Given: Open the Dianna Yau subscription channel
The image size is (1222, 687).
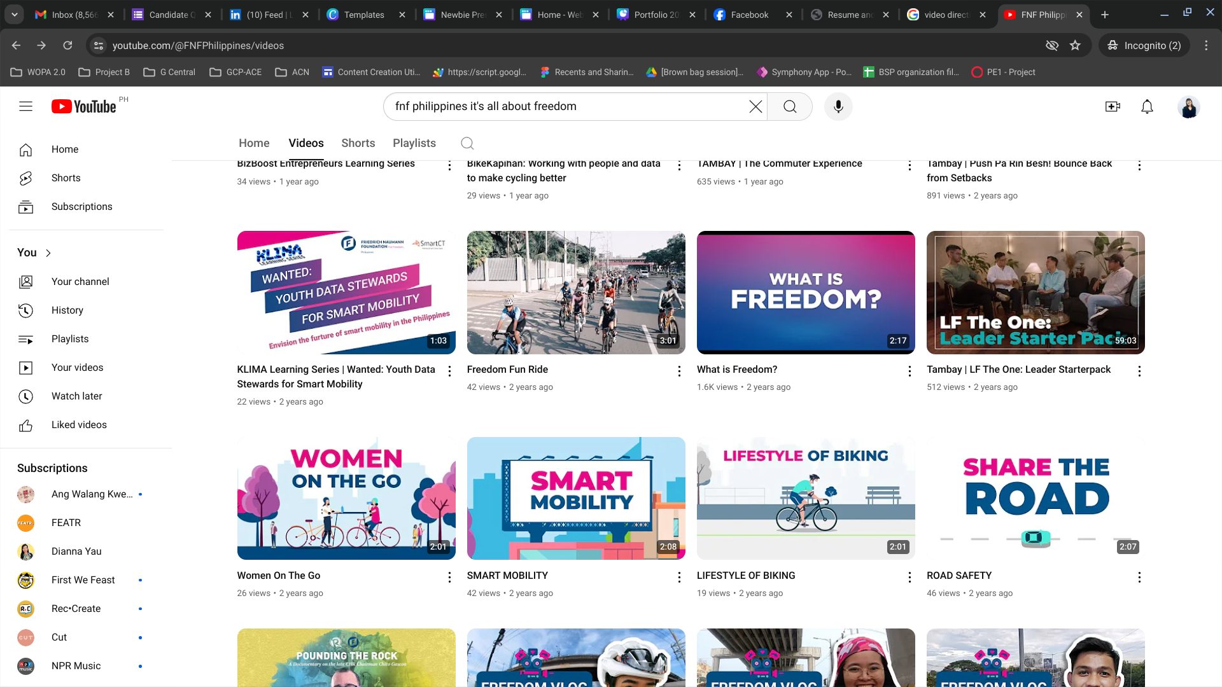Looking at the screenshot, I should tap(86, 552).
